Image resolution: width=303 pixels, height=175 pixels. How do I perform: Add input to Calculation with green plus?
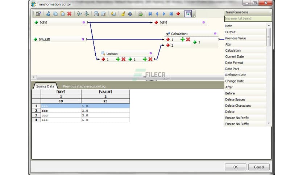[183, 39]
